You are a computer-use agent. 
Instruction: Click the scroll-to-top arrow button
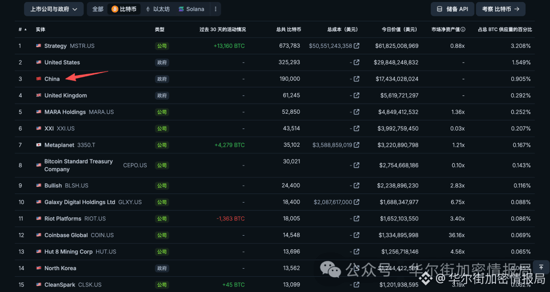point(541,267)
